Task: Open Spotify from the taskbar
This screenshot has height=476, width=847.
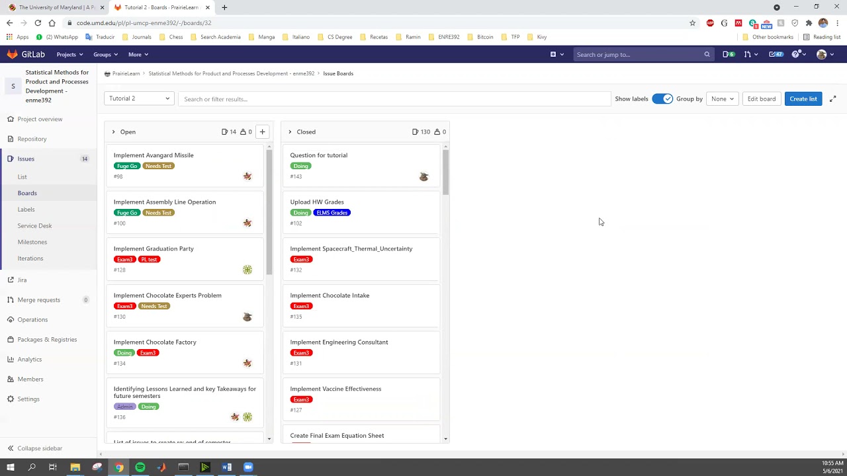Action: click(140, 467)
